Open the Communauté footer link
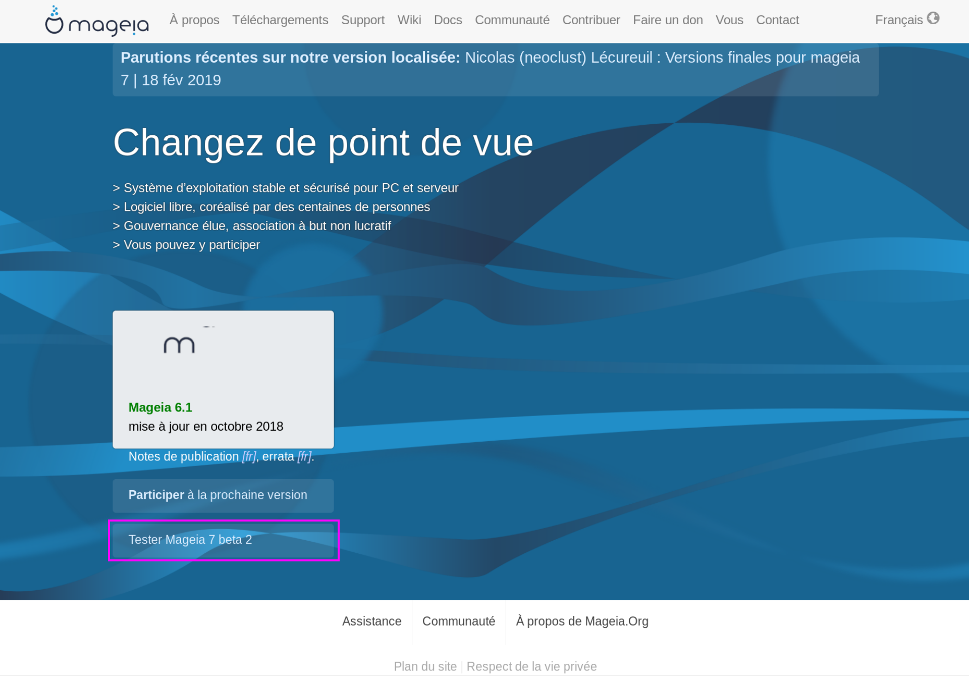Image resolution: width=969 pixels, height=676 pixels. click(x=459, y=621)
